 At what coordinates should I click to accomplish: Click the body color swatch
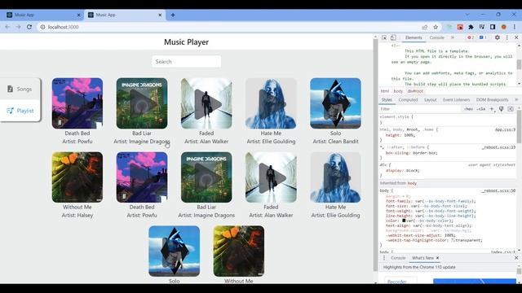[404, 221]
